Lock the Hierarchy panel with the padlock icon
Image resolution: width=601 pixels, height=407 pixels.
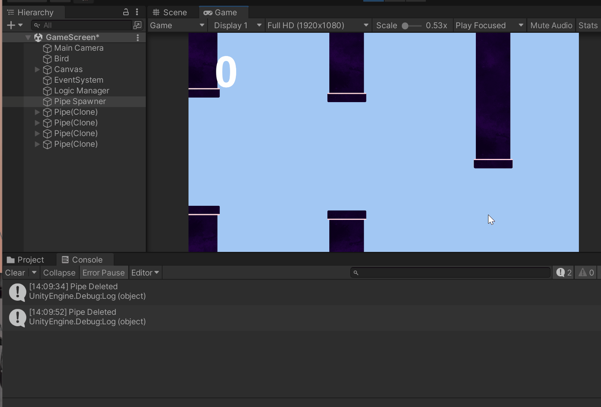click(126, 12)
